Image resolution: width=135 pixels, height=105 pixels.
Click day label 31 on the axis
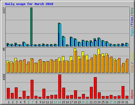click(x=127, y=102)
